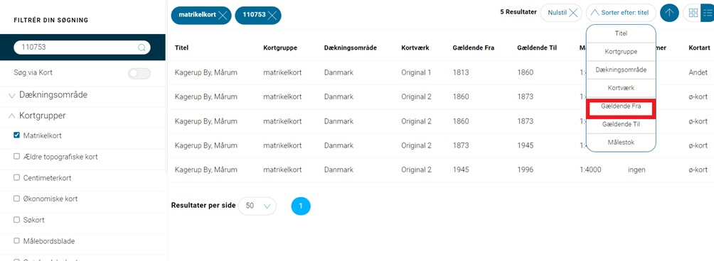The width and height of the screenshot is (714, 261).
Task: Remove the matrikelkort filter tag
Action: tap(223, 16)
